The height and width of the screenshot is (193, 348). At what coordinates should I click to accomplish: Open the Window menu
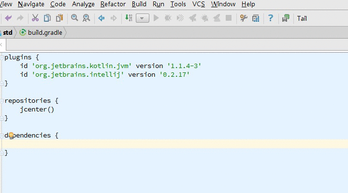223,4
